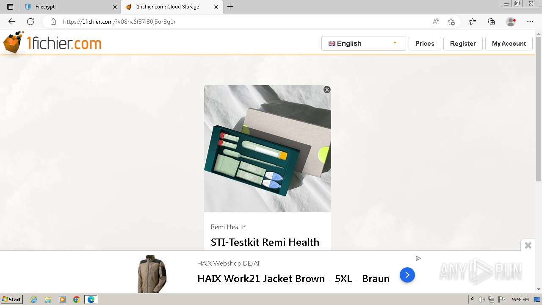Open the Favorites list

pos(473,22)
